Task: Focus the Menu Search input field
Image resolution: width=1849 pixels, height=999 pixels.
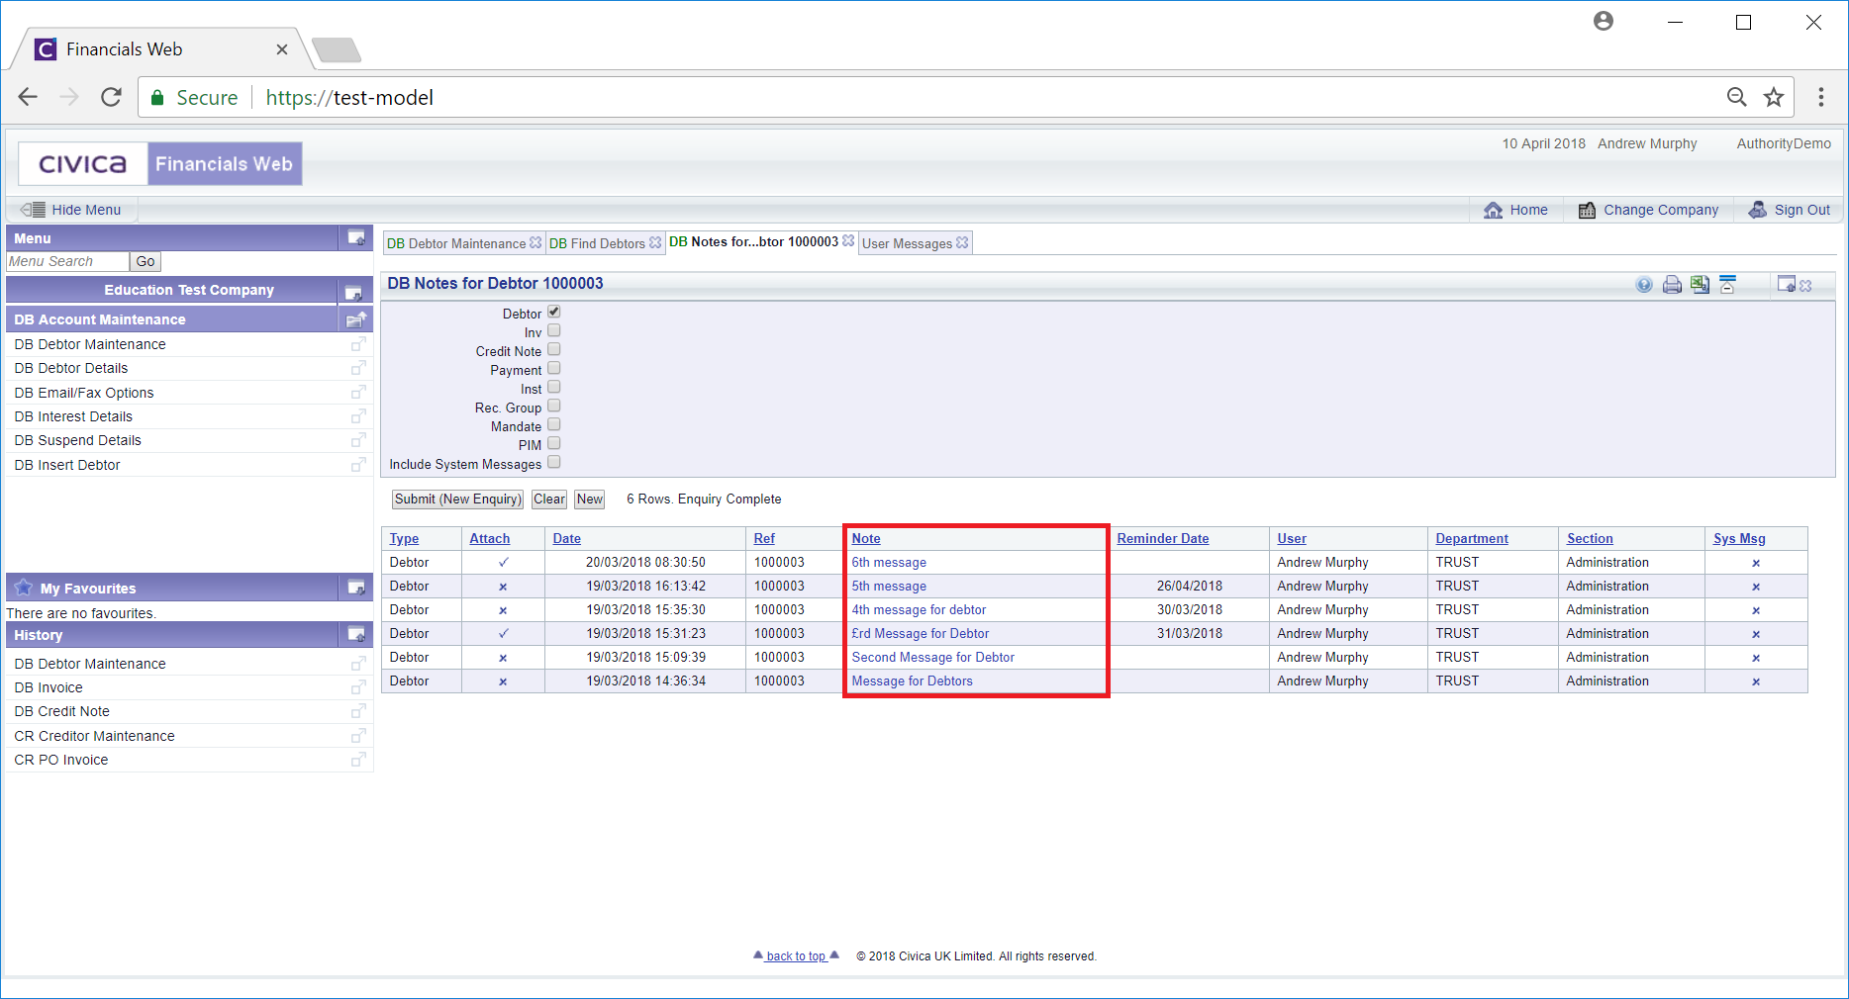Action: point(67,261)
